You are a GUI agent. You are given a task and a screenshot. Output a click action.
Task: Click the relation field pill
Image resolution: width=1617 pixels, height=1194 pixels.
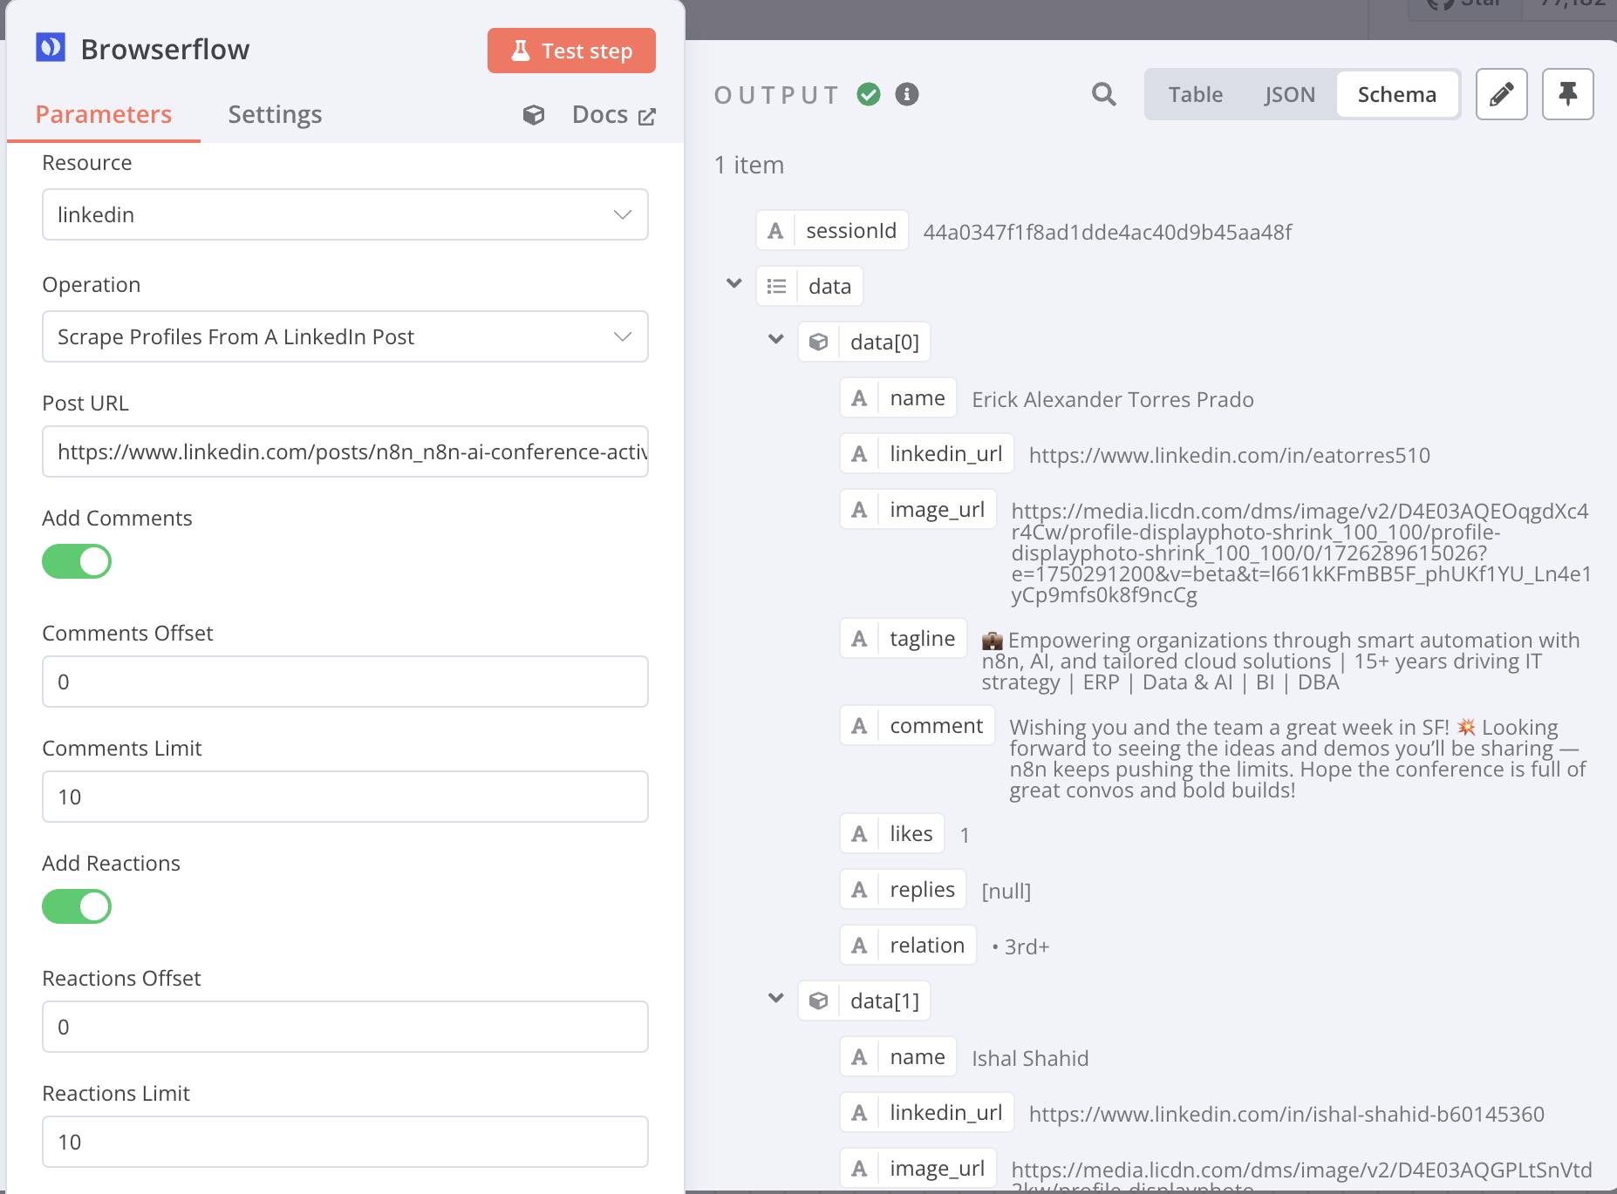click(909, 945)
